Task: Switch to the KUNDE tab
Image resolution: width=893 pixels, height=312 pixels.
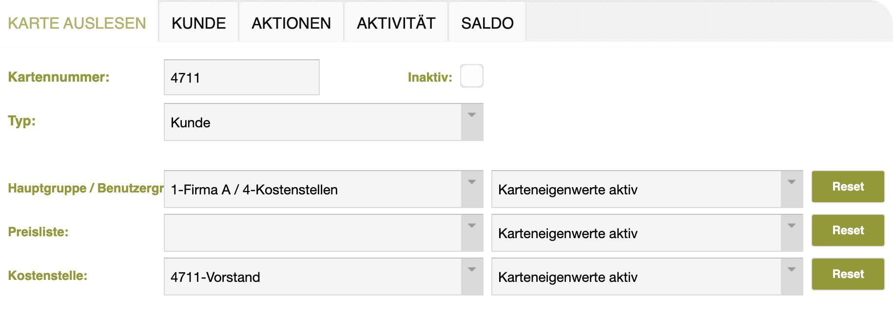Action: tap(198, 23)
